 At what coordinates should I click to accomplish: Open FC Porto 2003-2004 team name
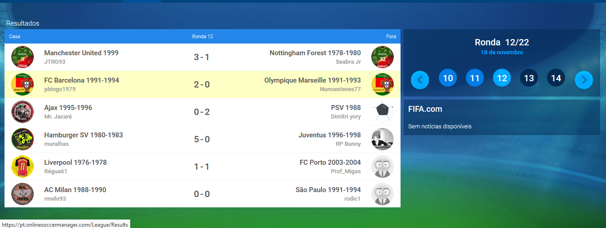(330, 162)
